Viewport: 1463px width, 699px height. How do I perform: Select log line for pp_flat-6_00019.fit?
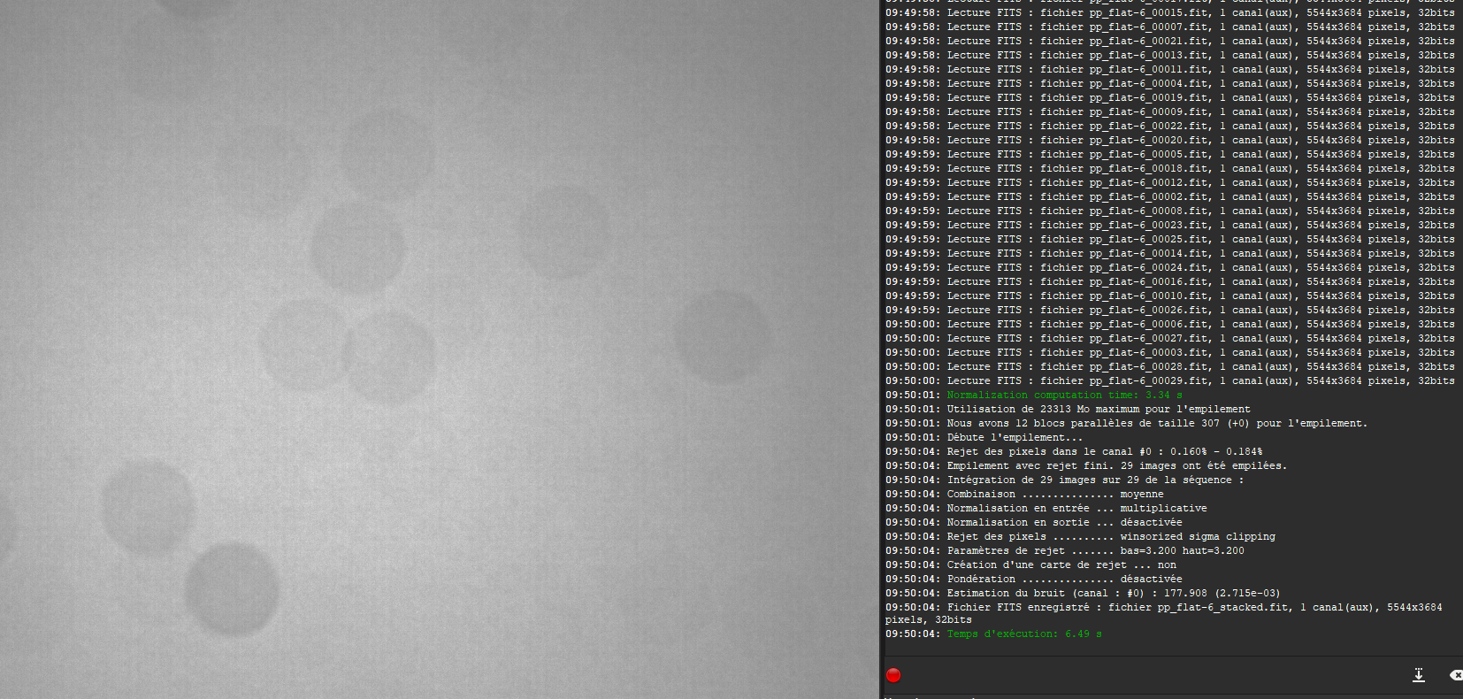(x=1170, y=97)
